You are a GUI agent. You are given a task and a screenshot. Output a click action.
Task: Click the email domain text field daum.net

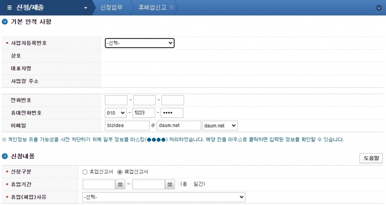[179, 126]
